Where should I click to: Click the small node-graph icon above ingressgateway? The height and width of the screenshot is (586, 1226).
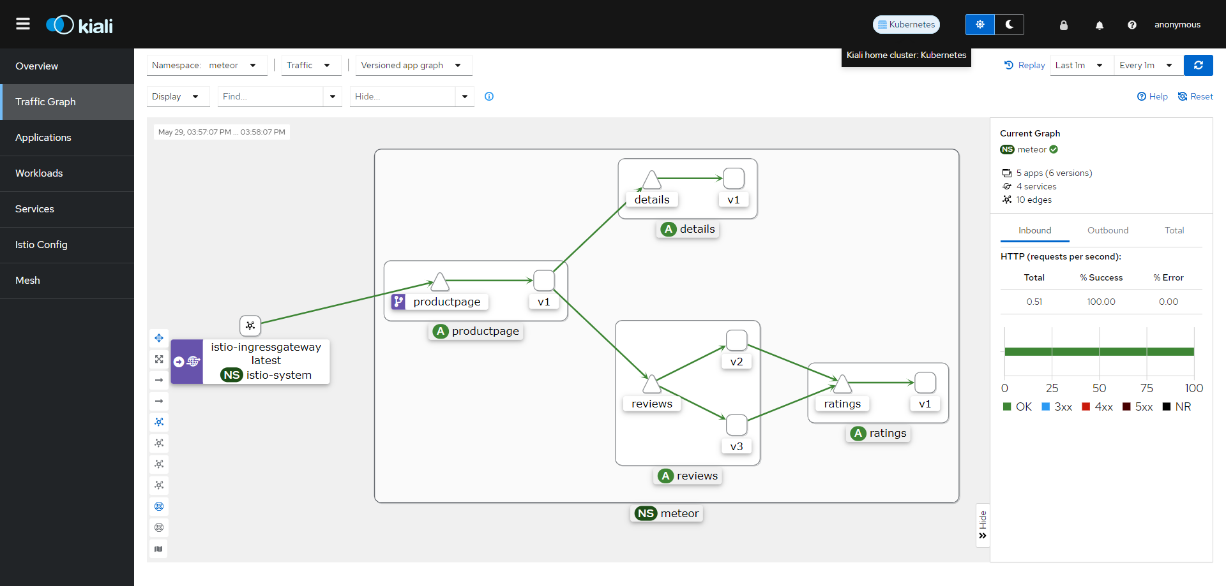coord(250,325)
